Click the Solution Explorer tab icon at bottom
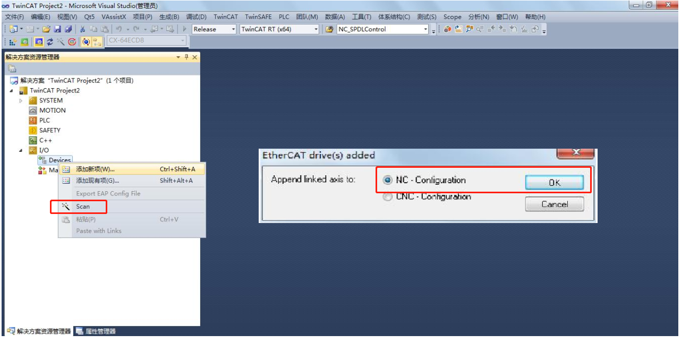This screenshot has width=690, height=343. [11, 331]
